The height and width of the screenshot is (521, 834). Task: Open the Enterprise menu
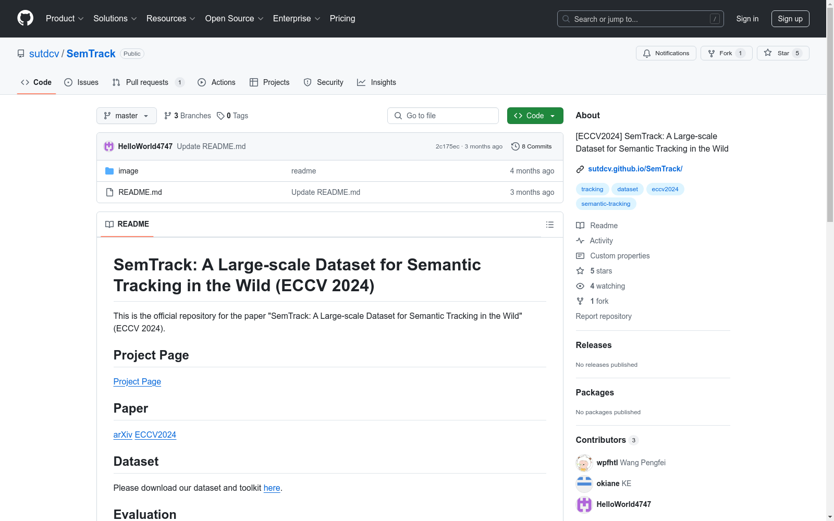click(297, 19)
